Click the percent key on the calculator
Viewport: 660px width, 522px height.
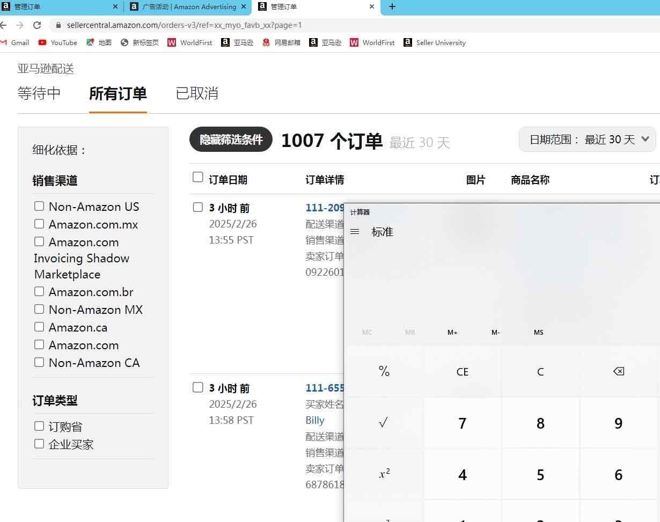(384, 371)
